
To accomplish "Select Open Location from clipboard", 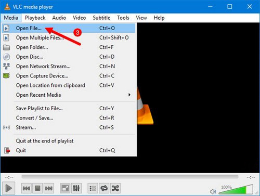I will [x=69, y=85].
